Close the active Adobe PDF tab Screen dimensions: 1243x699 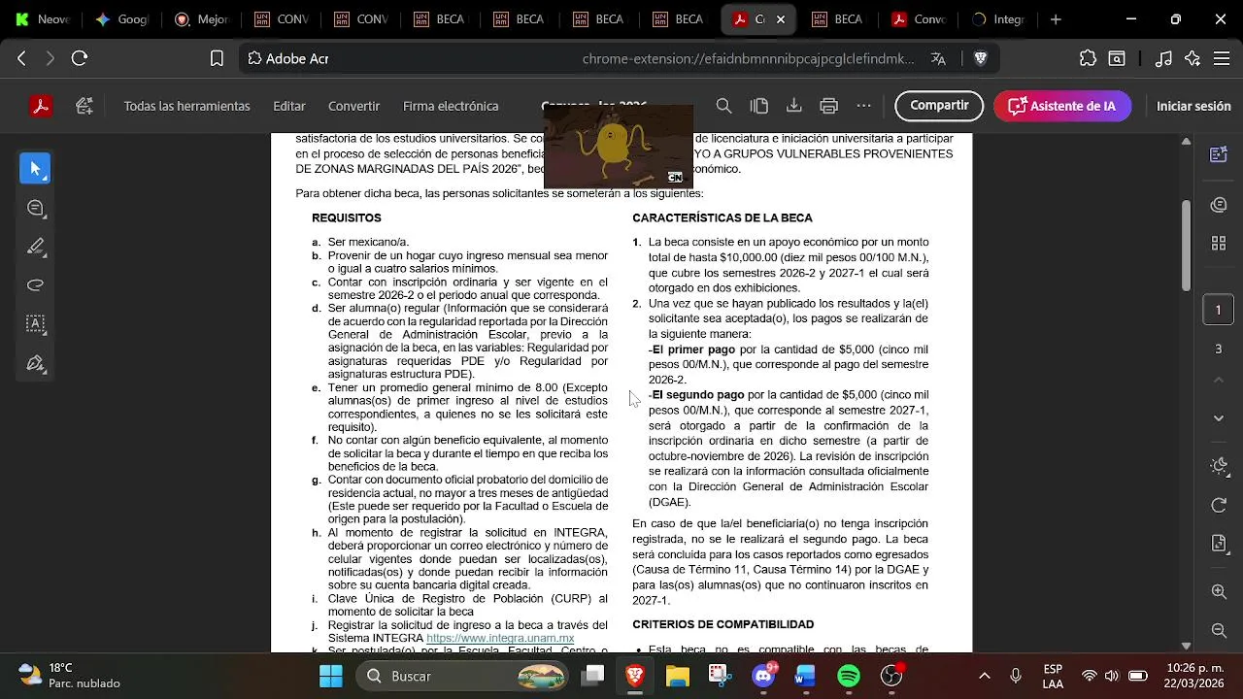coord(781,19)
